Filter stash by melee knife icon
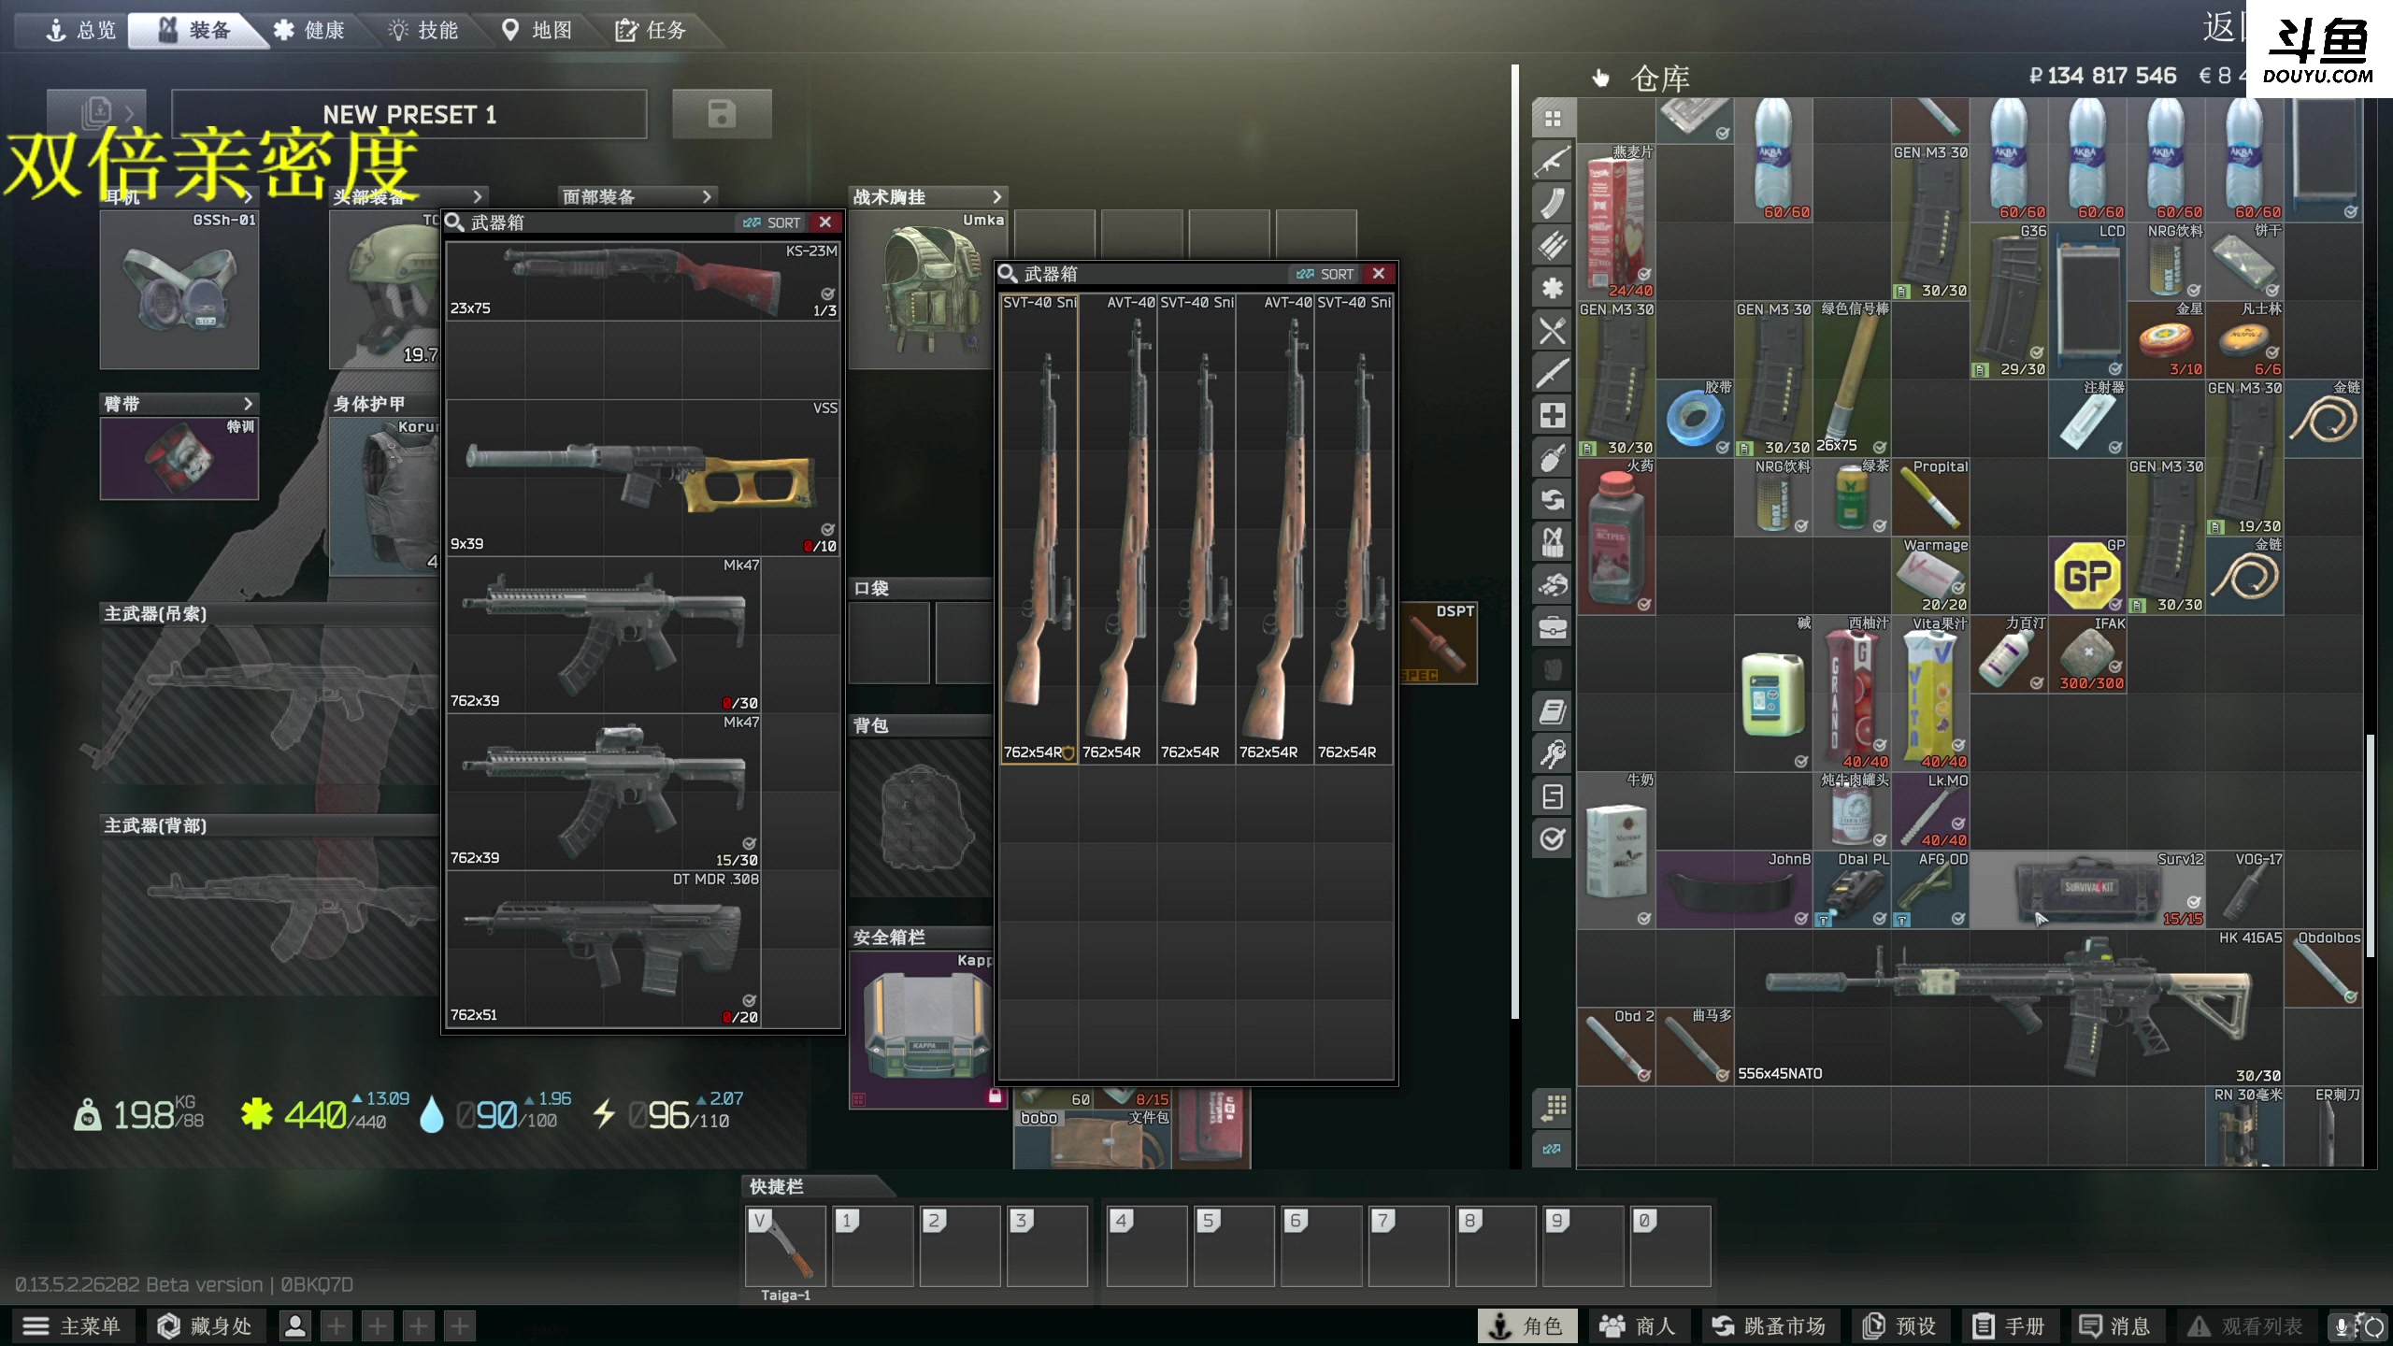The width and height of the screenshot is (2393, 1346). click(x=1553, y=373)
